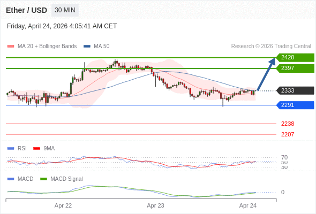Click the Apr 23 date axis label
Viewport: 316px width, 214px height.
(155, 205)
